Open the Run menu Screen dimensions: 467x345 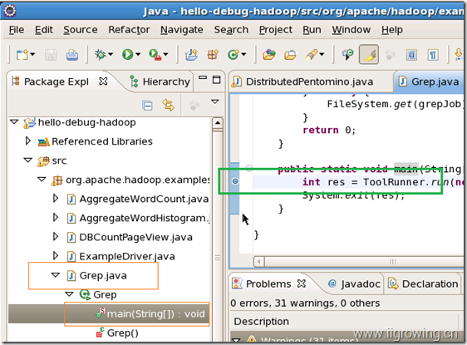point(312,30)
